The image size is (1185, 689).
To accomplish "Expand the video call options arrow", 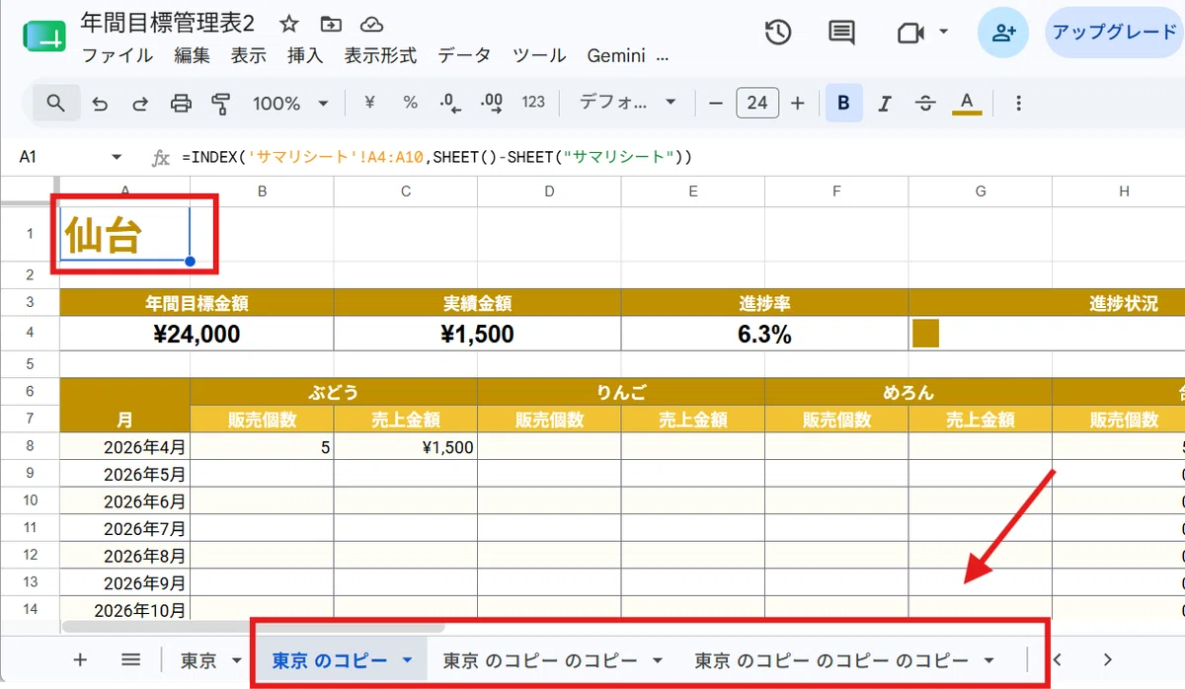I will tap(943, 33).
